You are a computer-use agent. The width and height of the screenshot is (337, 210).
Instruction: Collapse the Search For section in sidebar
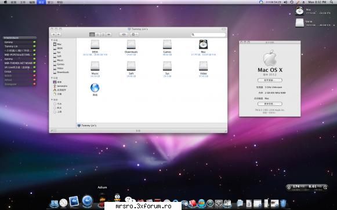(x=52, y=100)
